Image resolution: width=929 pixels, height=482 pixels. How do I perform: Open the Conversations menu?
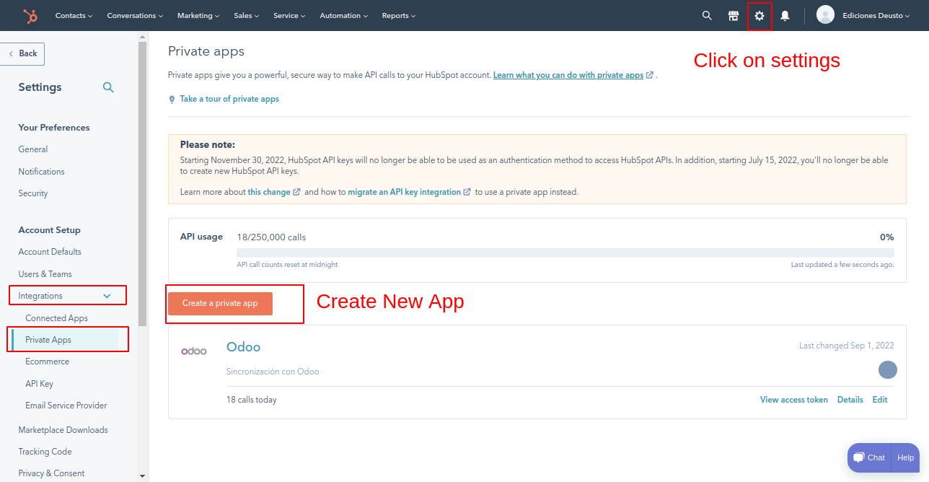(x=135, y=15)
